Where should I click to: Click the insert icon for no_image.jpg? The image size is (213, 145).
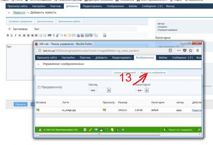tap(38, 110)
